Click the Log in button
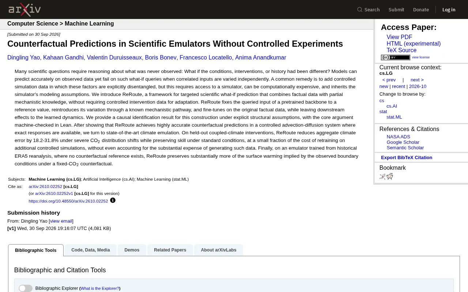Viewport: 468px width, 292px height. click(x=449, y=9)
